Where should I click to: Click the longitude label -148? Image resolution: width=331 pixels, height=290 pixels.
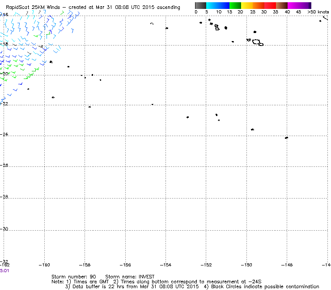287,265
